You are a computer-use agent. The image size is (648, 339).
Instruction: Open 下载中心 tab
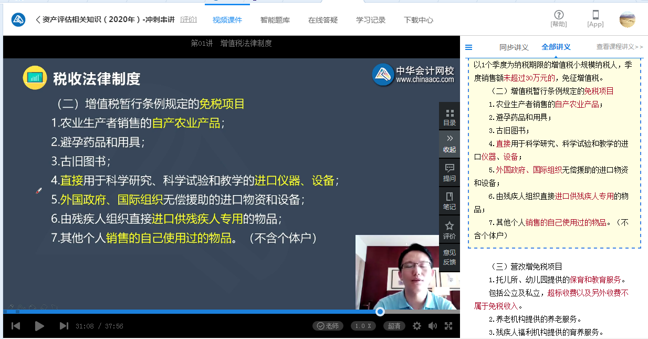coord(419,20)
